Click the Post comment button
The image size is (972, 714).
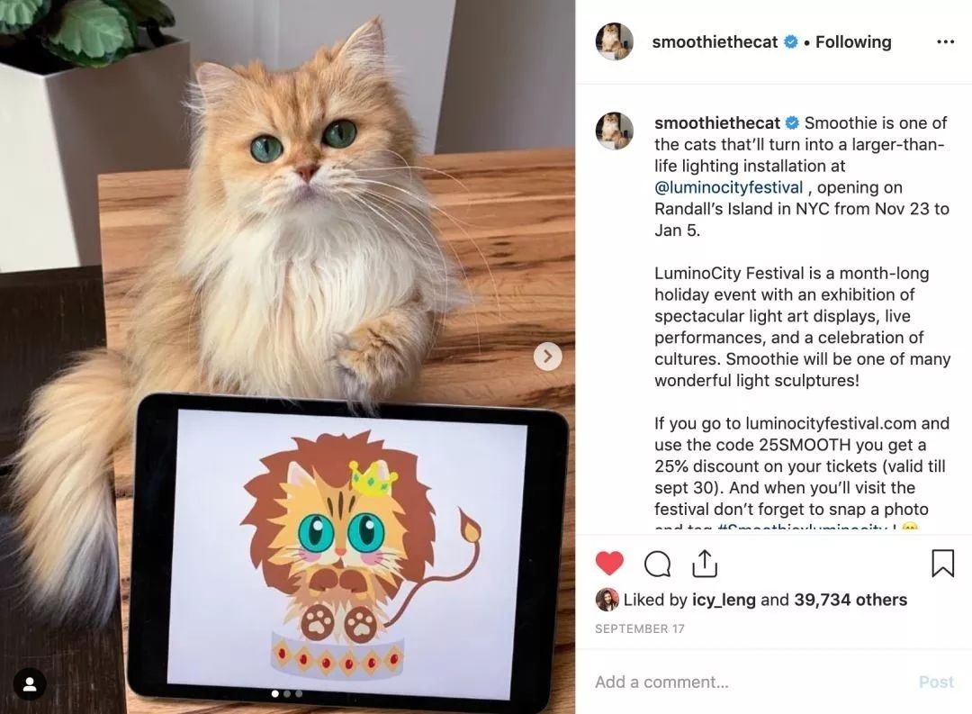coord(936,682)
